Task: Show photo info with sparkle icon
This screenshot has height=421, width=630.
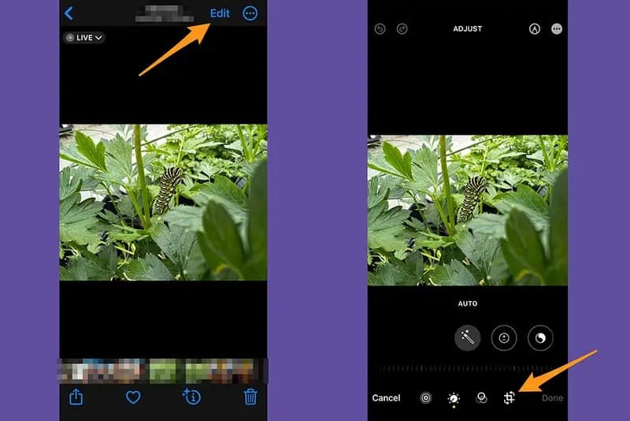Action: click(191, 397)
